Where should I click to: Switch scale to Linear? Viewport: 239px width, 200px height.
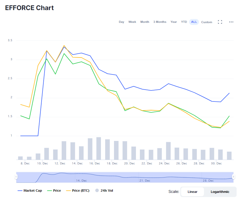point(192,192)
